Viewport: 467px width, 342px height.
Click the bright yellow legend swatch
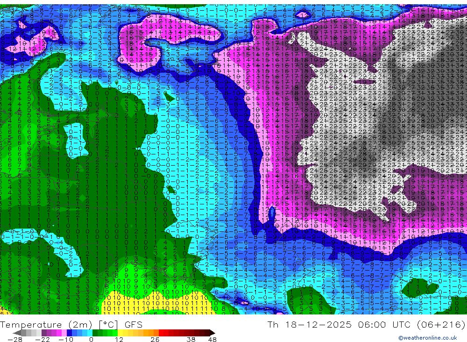pyautogui.click(x=120, y=333)
